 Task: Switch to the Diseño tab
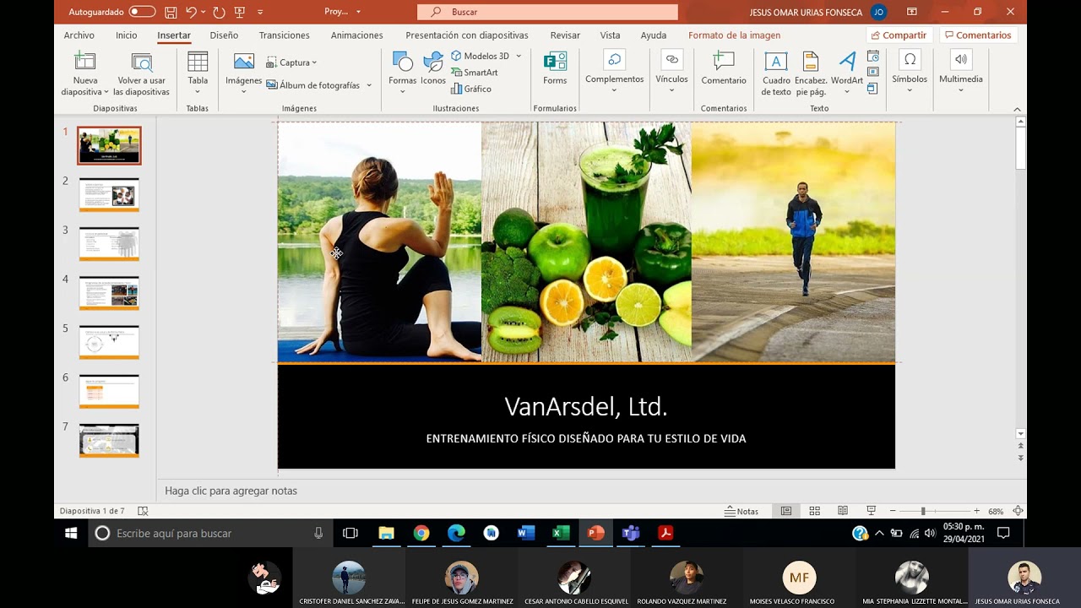(224, 35)
